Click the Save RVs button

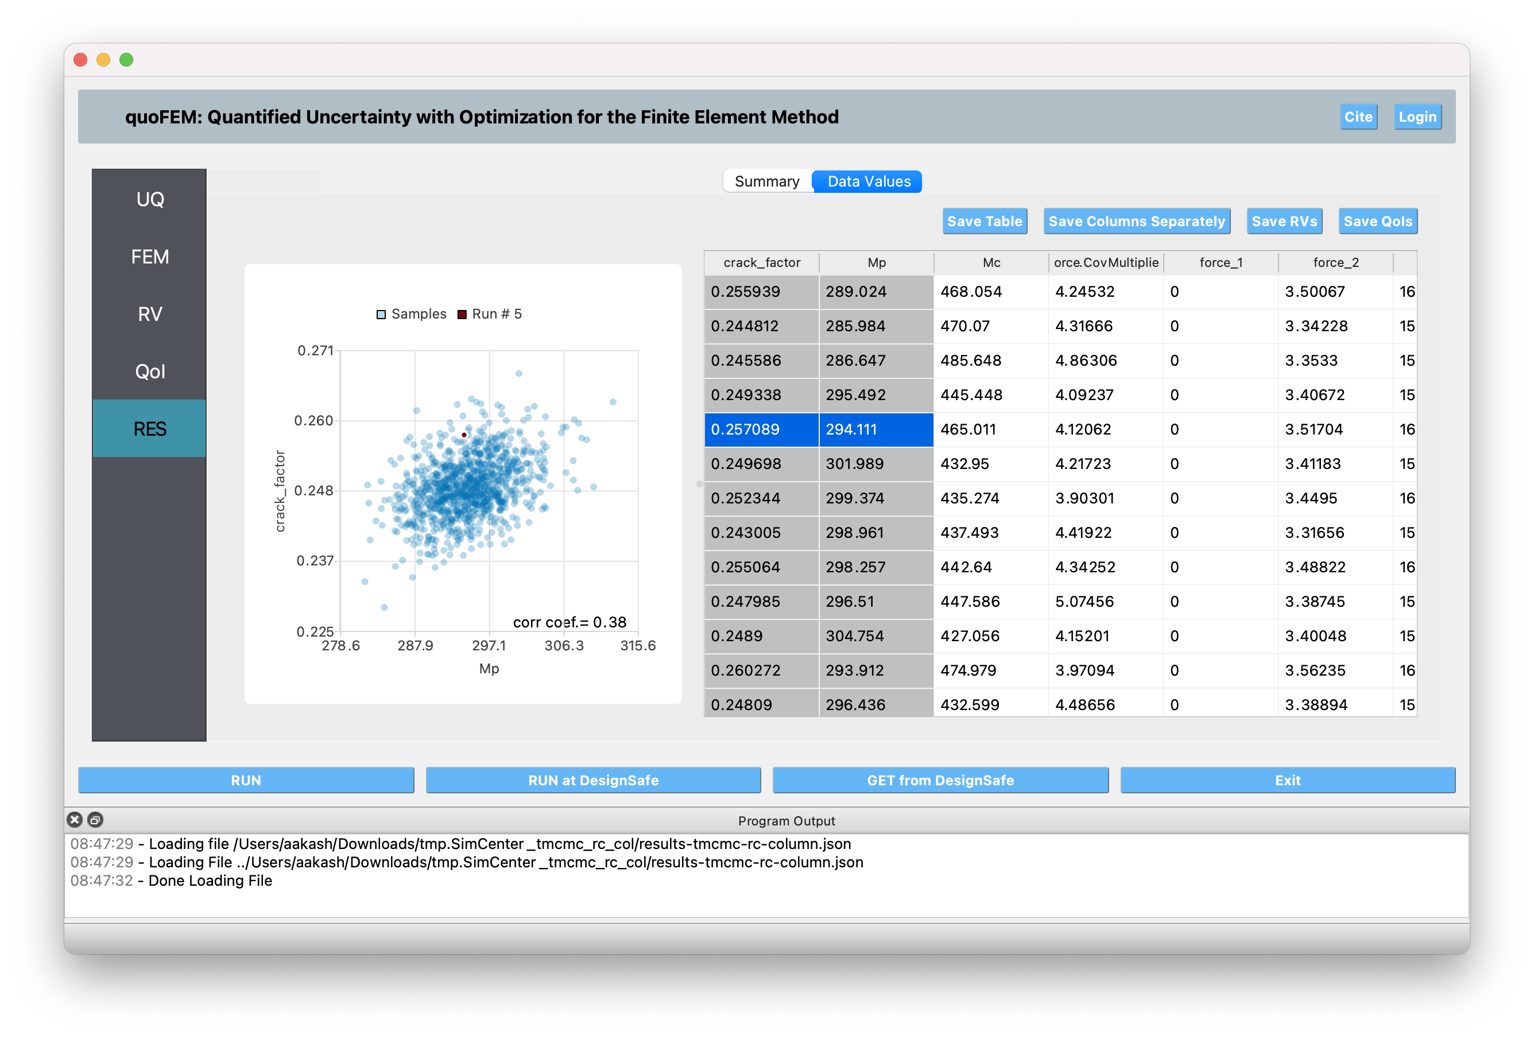tap(1284, 221)
